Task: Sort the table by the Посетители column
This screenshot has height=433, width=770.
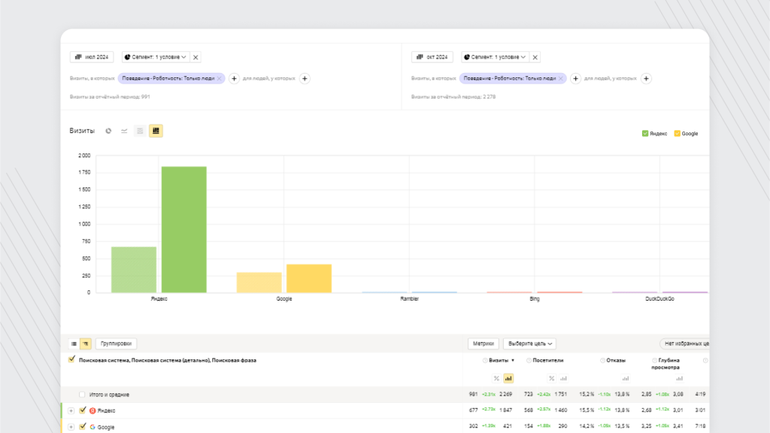Action: click(x=548, y=360)
